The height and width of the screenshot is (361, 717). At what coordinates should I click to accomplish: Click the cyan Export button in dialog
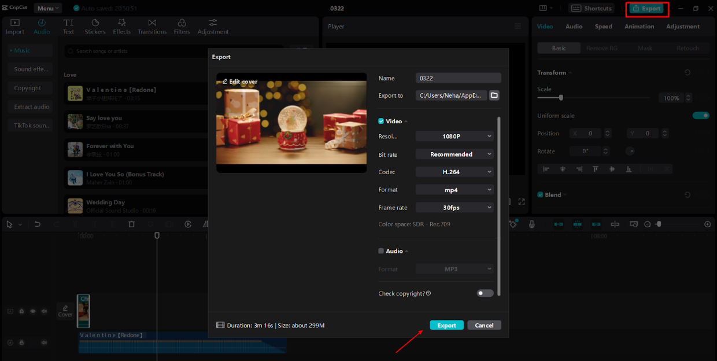pos(446,325)
